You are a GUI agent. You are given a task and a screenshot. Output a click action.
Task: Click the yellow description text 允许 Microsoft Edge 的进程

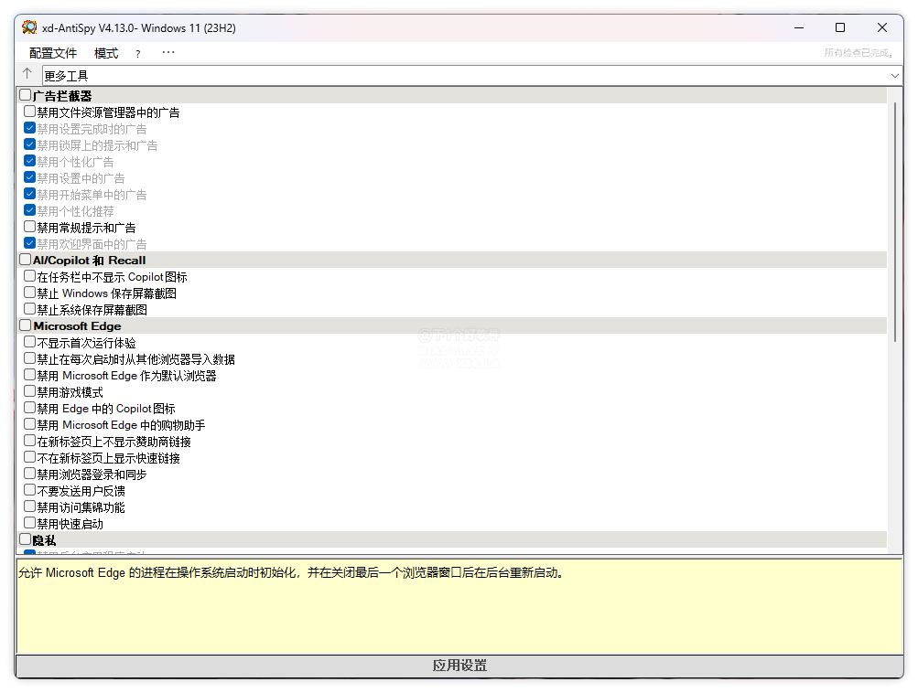[292, 572]
